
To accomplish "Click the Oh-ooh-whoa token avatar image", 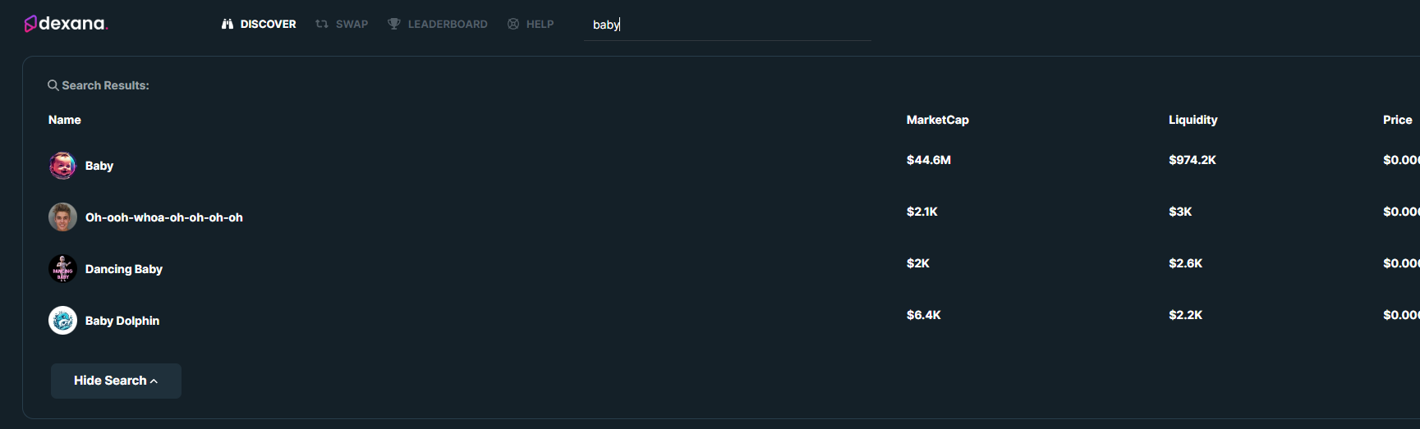I will pos(62,217).
